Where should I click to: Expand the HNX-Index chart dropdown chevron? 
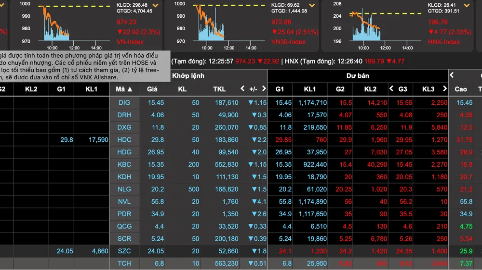click(467, 5)
